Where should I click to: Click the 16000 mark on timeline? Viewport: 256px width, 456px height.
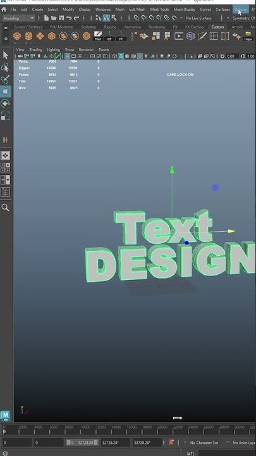coord(131,427)
